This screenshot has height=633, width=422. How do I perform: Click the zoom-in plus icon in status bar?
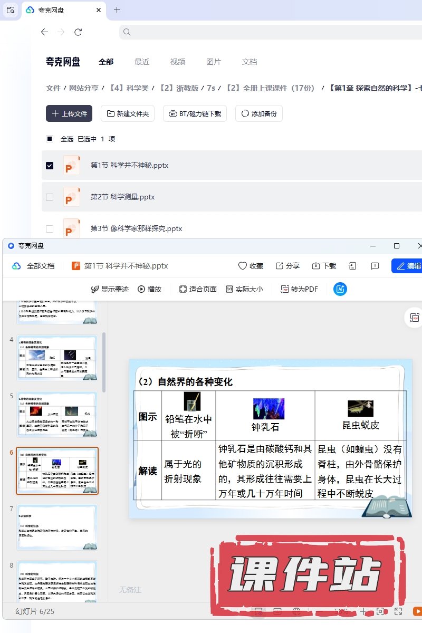(x=363, y=611)
